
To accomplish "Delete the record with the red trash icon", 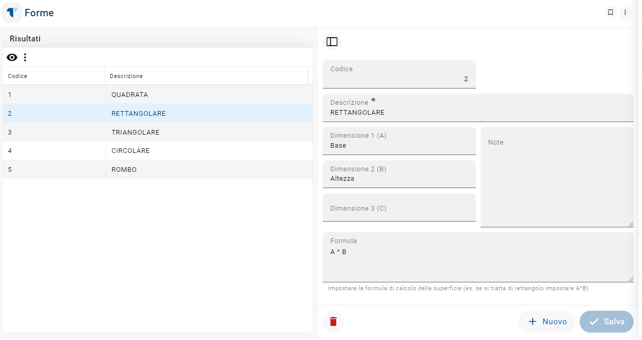I will click(333, 322).
